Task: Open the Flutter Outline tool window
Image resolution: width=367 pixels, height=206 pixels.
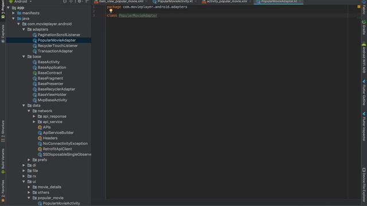Action: (x=364, y=93)
